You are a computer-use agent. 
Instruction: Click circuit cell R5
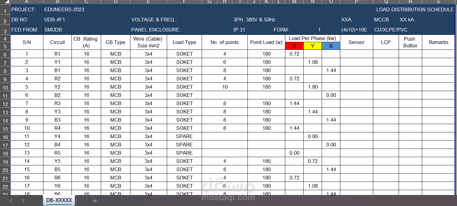pos(57,153)
